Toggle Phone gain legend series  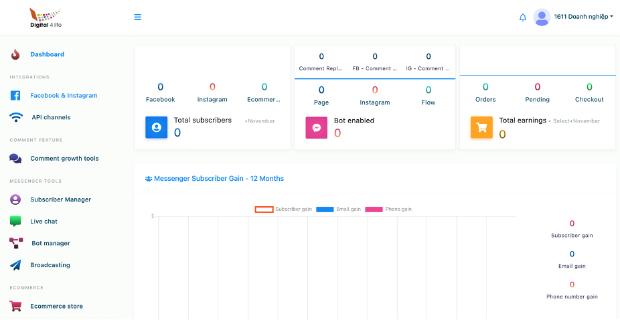[x=374, y=210]
